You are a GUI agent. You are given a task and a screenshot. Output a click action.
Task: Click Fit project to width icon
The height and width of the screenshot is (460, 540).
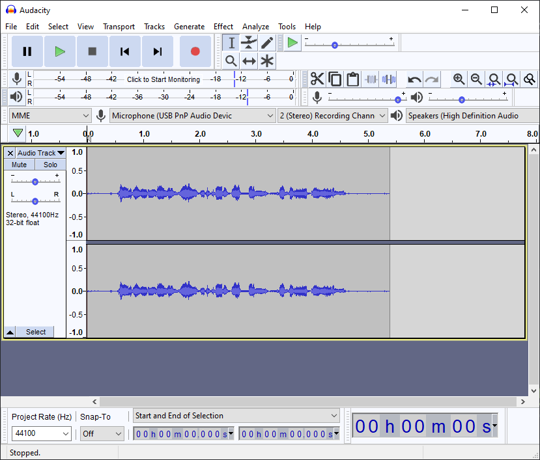512,79
